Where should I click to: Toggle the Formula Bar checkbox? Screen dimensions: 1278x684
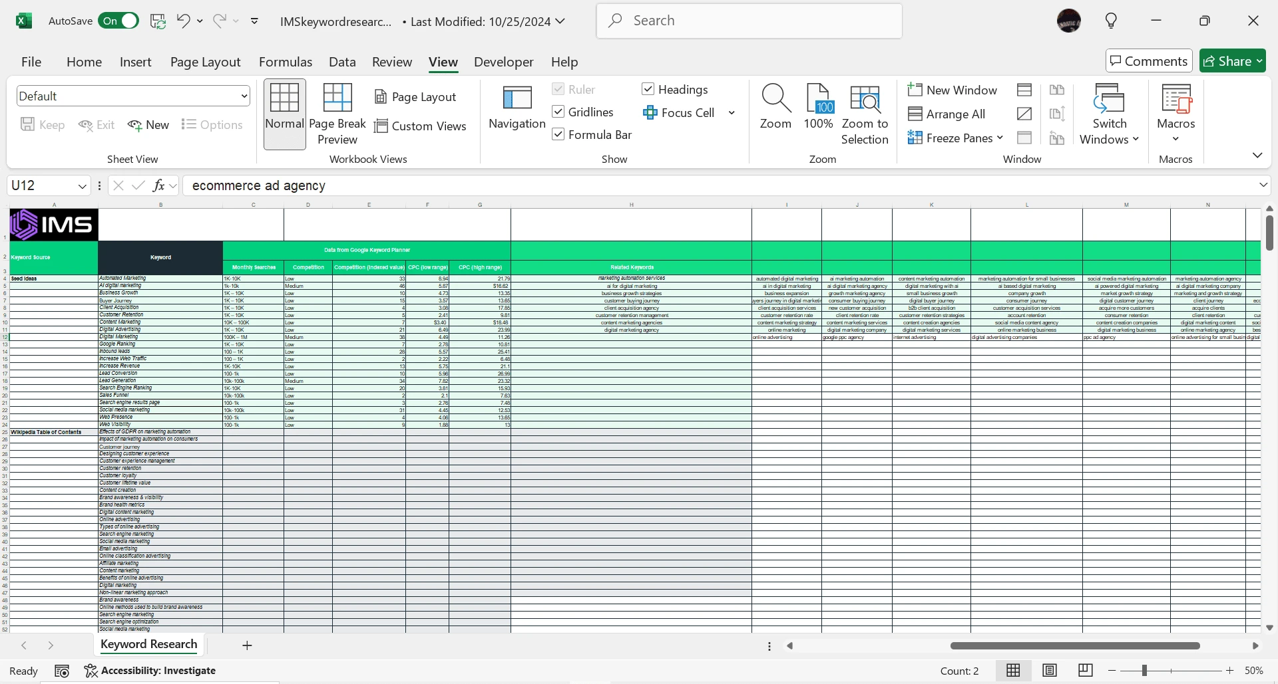(x=558, y=134)
